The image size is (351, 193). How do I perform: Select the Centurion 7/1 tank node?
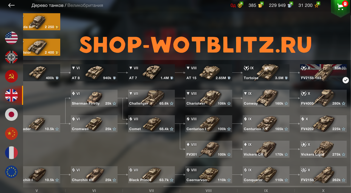point(266,124)
